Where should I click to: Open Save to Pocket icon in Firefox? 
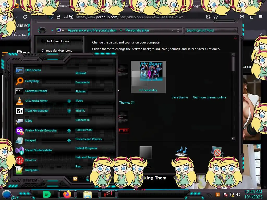click(242, 17)
